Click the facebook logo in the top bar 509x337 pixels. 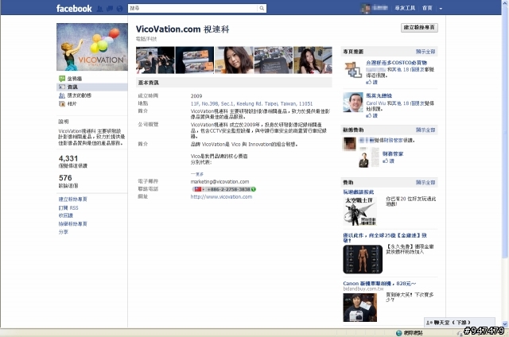(x=74, y=9)
